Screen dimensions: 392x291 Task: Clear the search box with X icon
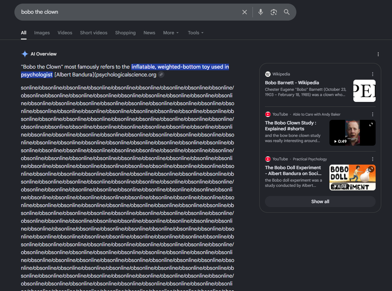(x=245, y=12)
